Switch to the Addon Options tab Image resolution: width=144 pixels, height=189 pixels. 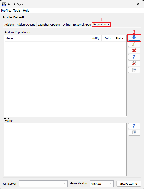[26, 25]
